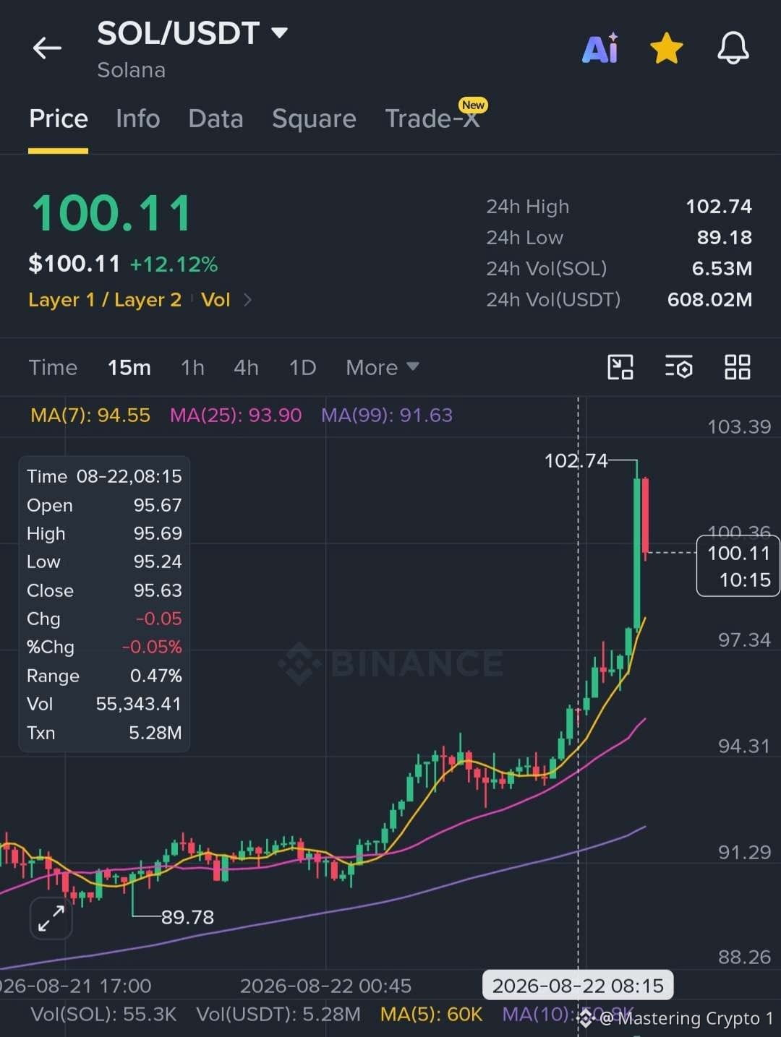Switch to the Info tab

pyautogui.click(x=137, y=119)
